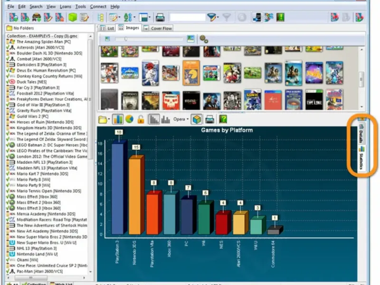The height and width of the screenshot is (285, 380).
Task: Click the printer icon in the statistics toolbar
Action: tap(209, 119)
